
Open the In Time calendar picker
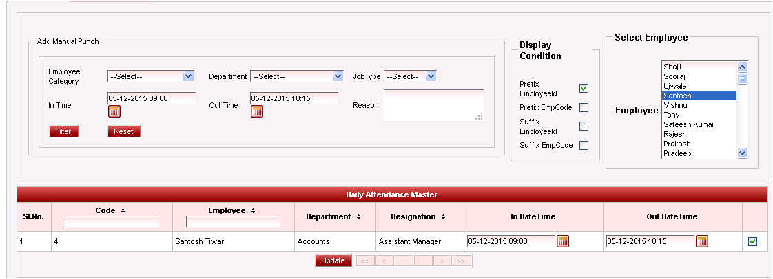pyautogui.click(x=114, y=111)
